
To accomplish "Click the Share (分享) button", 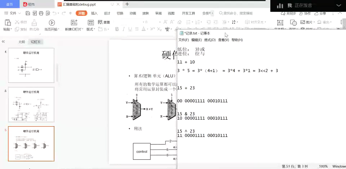I will (320, 13).
